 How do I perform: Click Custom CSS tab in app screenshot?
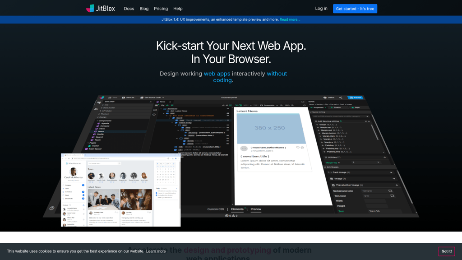[x=215, y=209]
